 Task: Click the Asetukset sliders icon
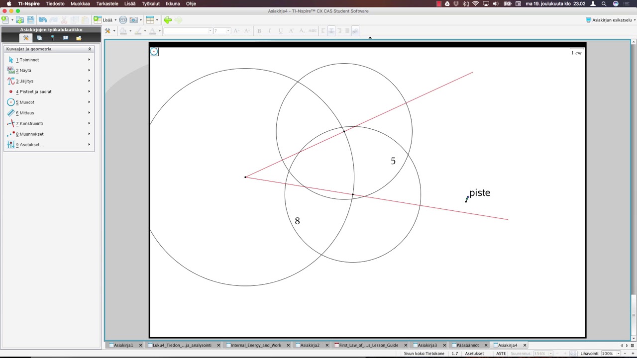[x=11, y=145]
